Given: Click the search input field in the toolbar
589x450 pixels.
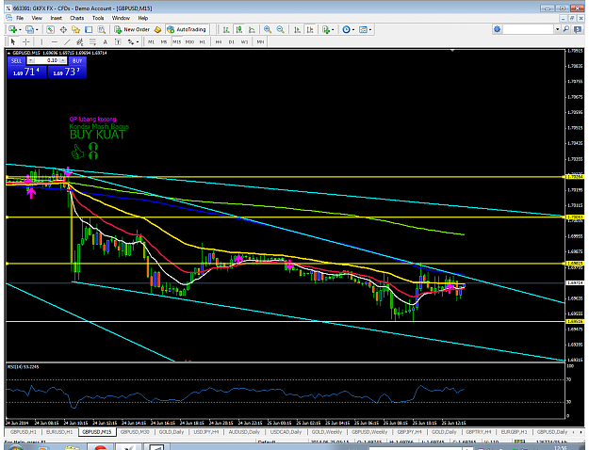Looking at the screenshot, I should coord(528,29).
